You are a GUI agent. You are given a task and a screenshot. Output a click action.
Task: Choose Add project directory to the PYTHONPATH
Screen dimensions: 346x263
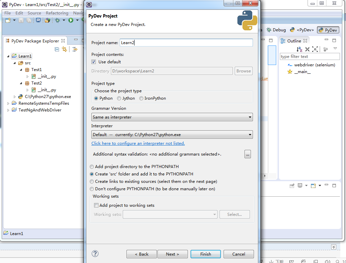pos(92,167)
